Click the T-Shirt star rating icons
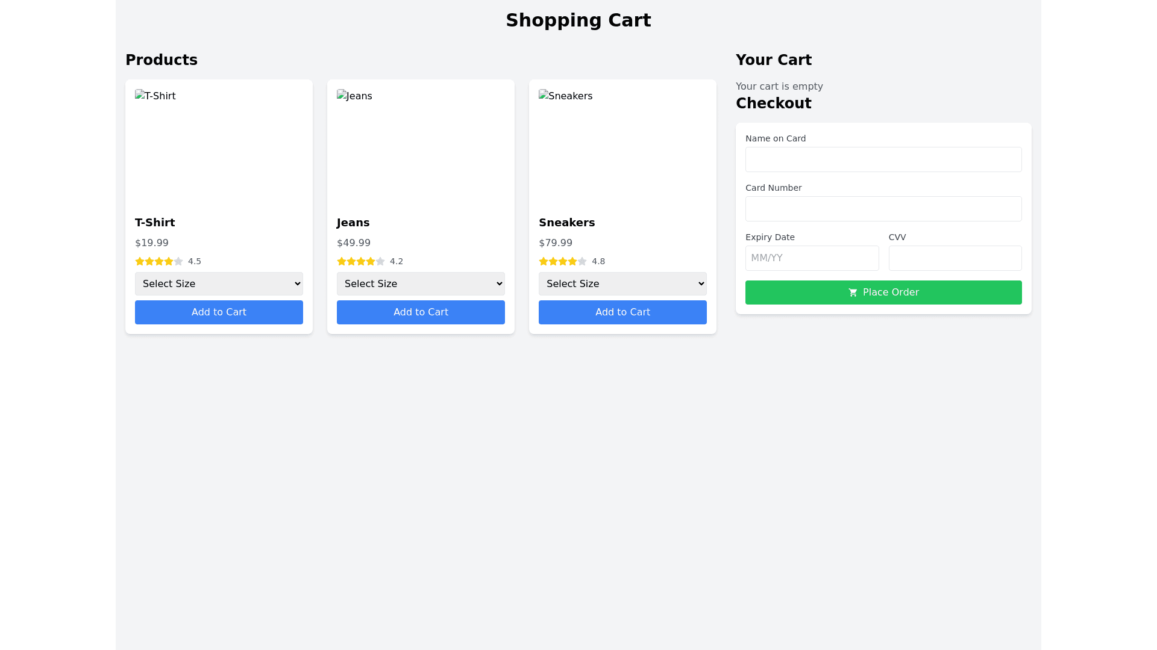 click(159, 261)
